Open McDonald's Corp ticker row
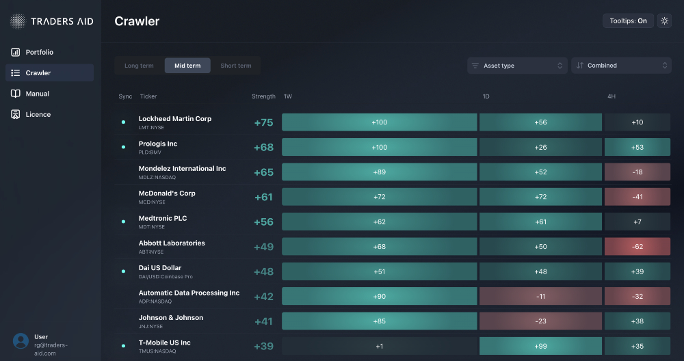Image resolution: width=684 pixels, height=361 pixels. point(167,197)
